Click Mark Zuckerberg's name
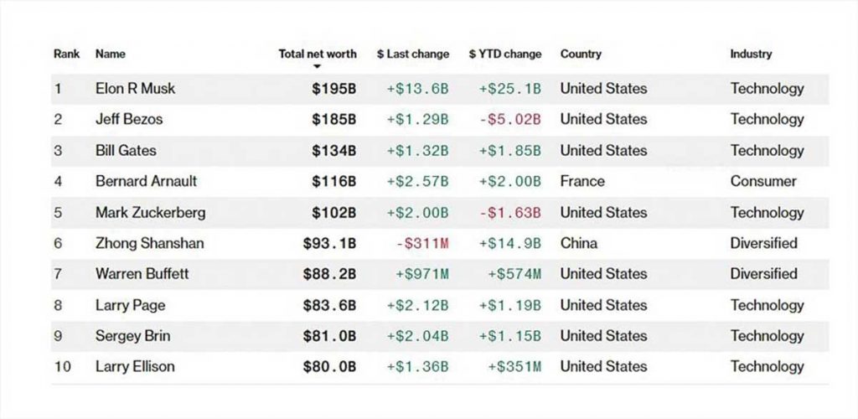 [150, 212]
